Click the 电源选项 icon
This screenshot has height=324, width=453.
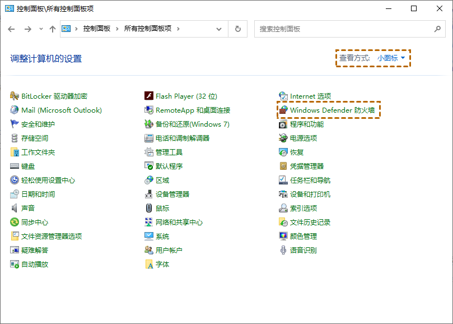pyautogui.click(x=283, y=138)
